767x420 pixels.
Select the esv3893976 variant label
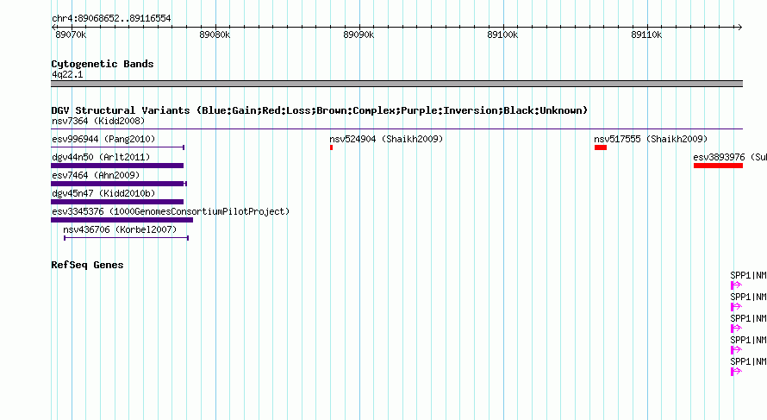coord(730,157)
